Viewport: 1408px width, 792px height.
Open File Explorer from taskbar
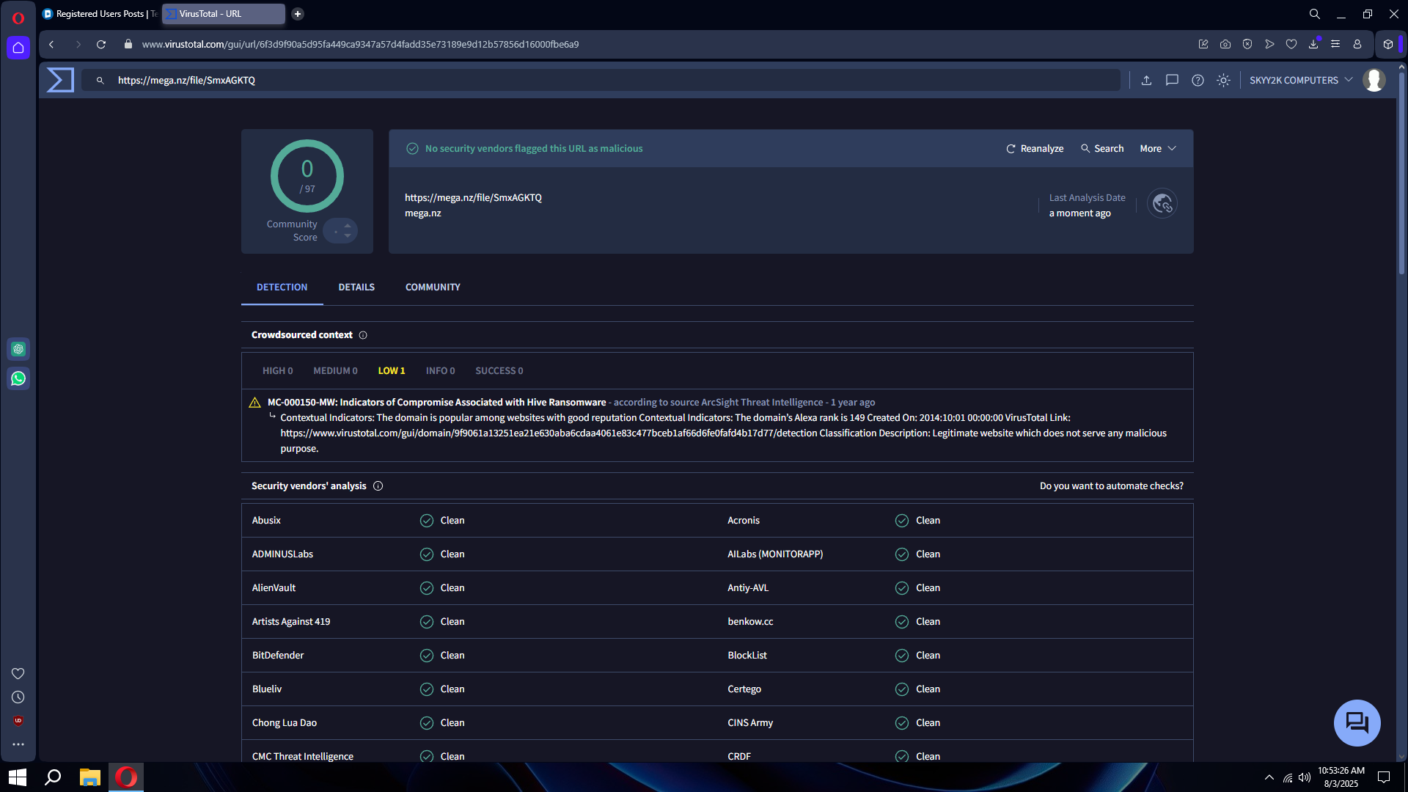click(89, 777)
